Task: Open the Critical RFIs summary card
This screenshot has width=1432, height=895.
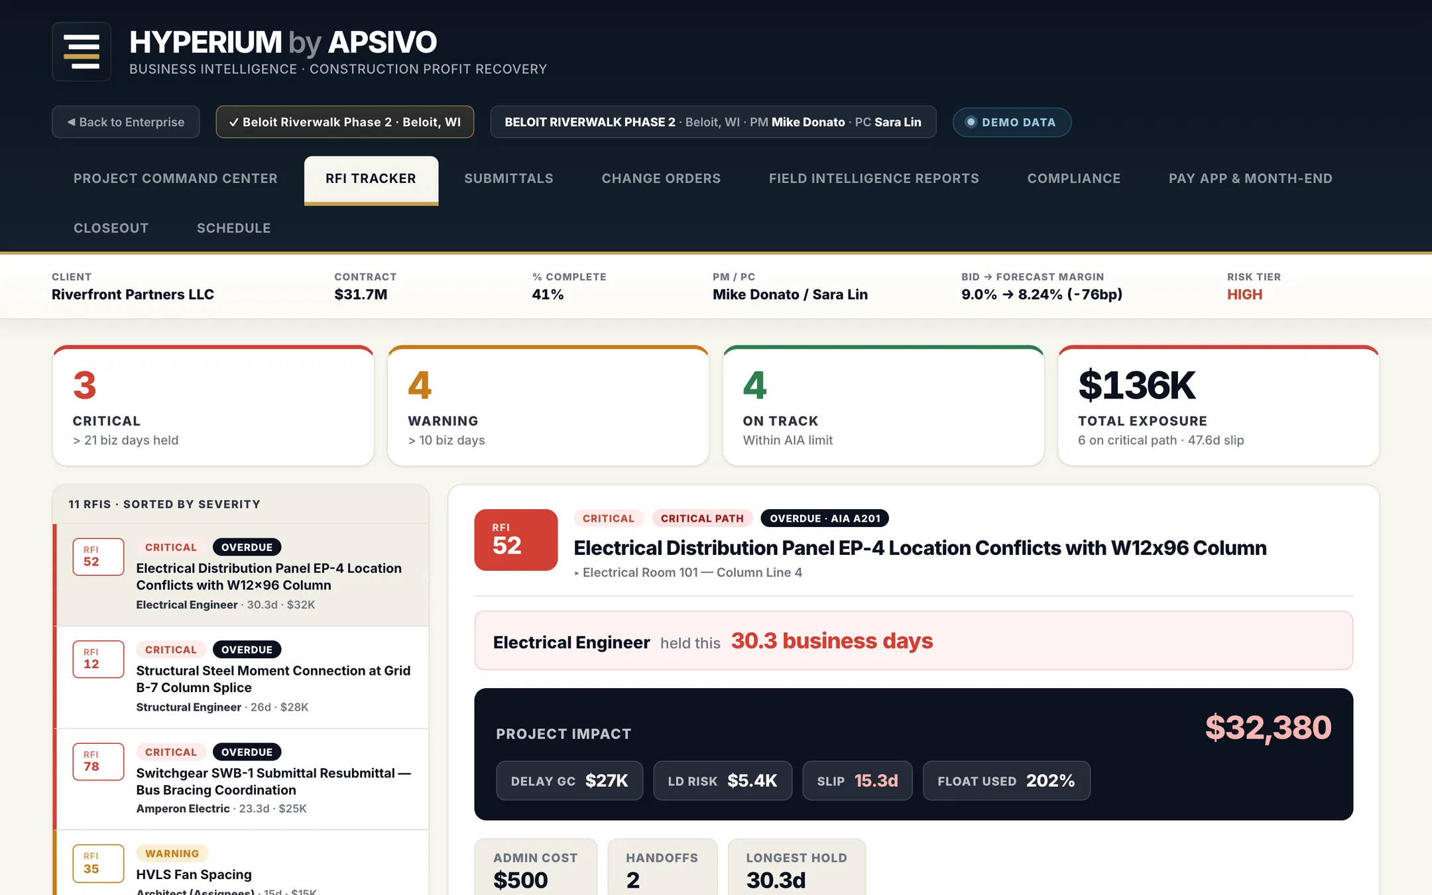Action: click(213, 406)
